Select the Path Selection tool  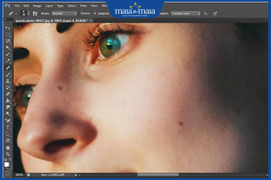click(x=8, y=134)
